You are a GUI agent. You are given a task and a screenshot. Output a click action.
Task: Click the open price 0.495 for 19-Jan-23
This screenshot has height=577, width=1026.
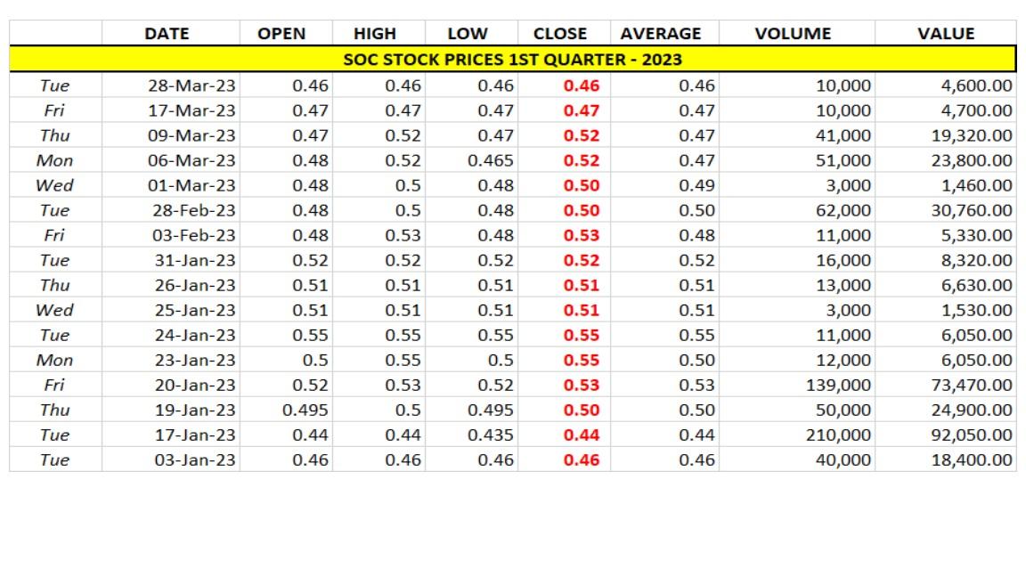tap(303, 410)
